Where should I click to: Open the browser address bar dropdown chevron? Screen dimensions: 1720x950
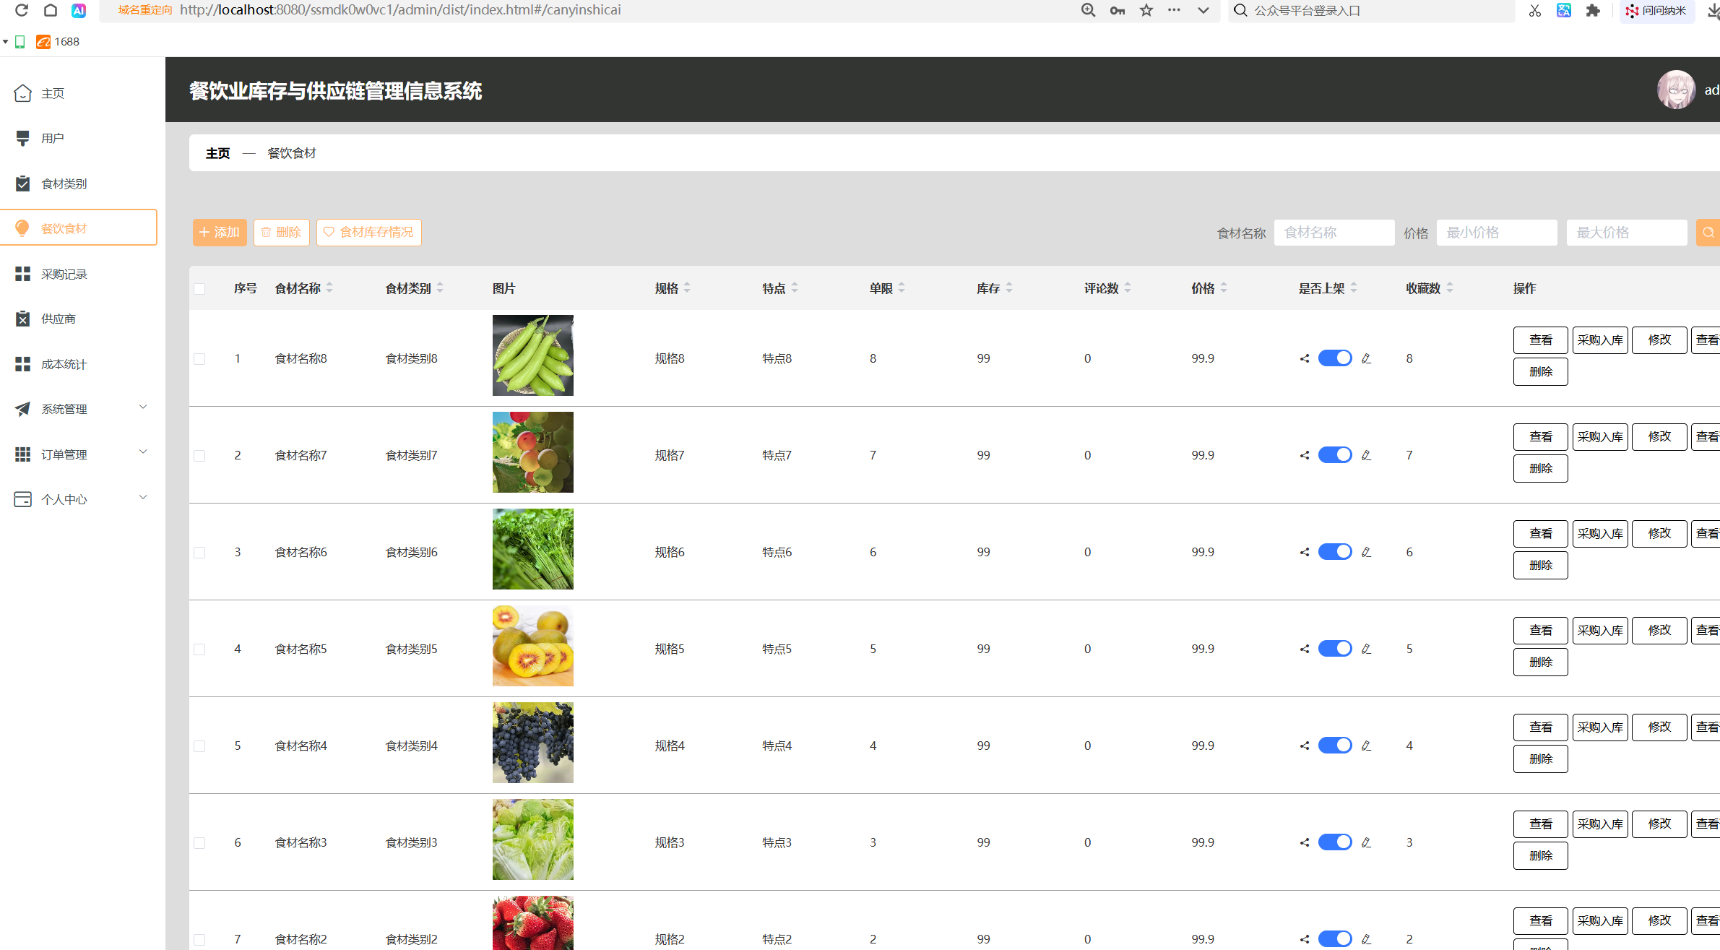pos(1203,10)
